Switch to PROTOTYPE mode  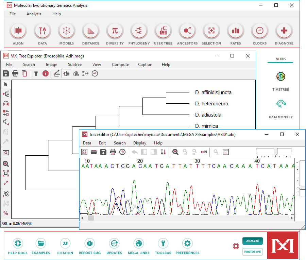[x=253, y=252]
